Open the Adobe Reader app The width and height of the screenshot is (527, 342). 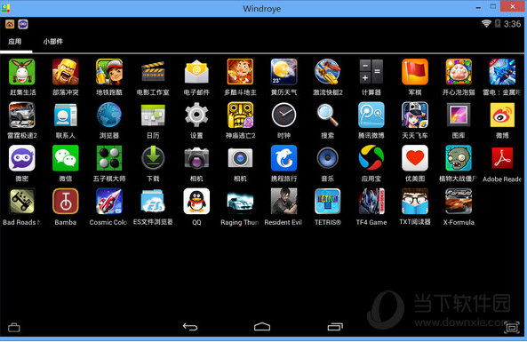[x=502, y=158]
